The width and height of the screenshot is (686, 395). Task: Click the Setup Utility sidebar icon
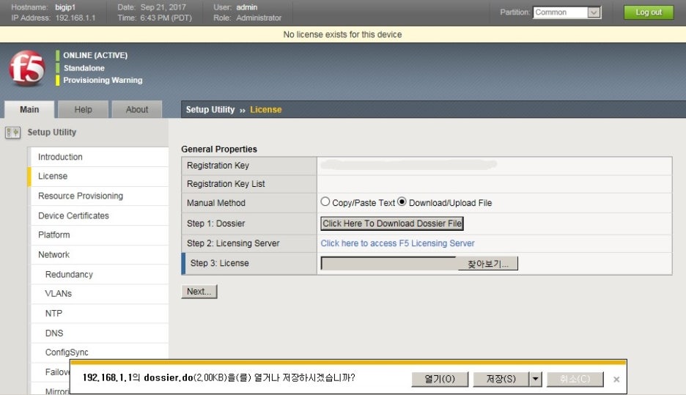[x=12, y=133]
